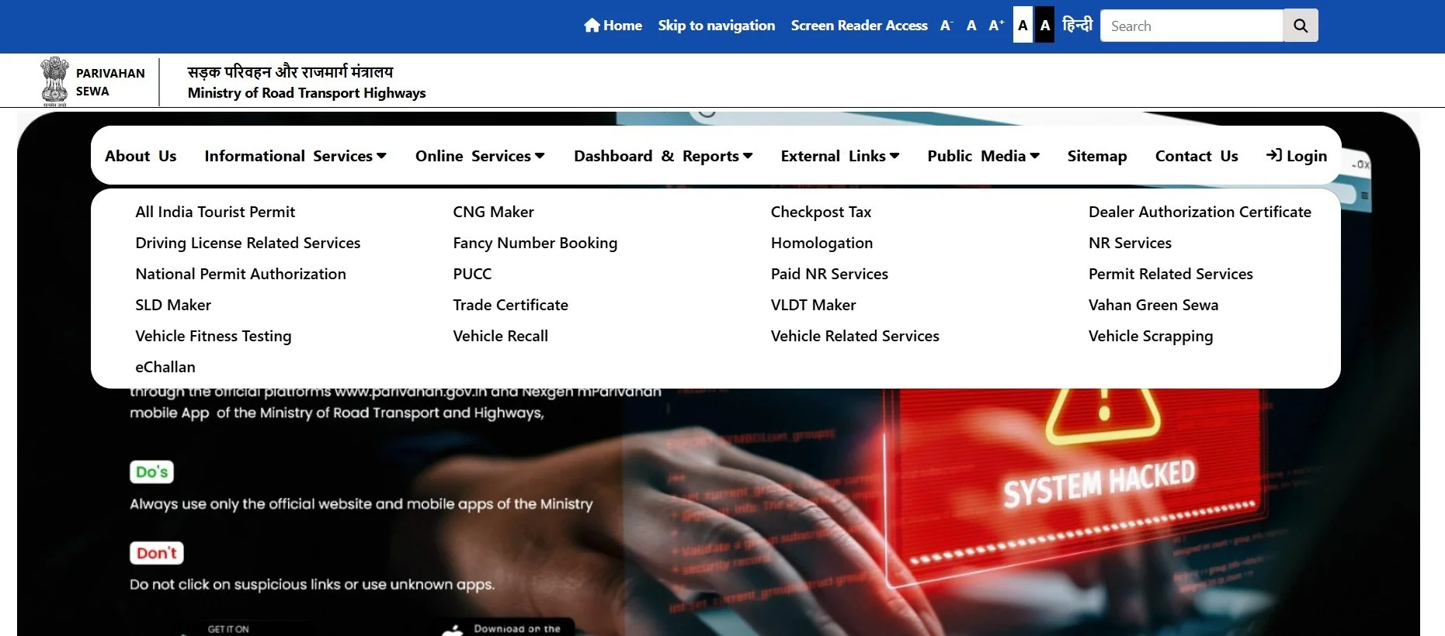Select Paid NR Services
This screenshot has height=636, width=1445.
[829, 274]
